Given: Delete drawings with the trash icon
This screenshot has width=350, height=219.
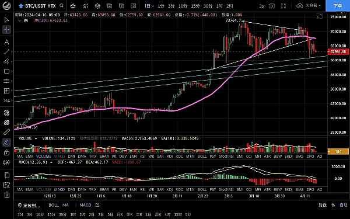Looking at the screenshot, I should tap(6, 194).
